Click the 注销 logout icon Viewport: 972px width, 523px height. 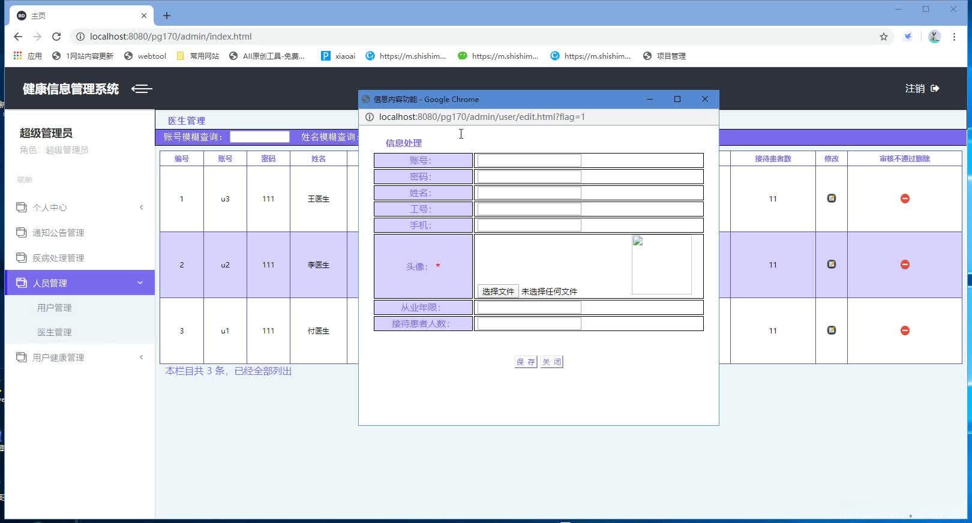(935, 88)
